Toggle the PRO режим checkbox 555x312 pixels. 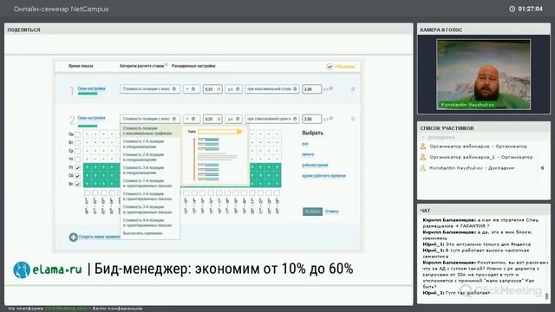[330, 67]
